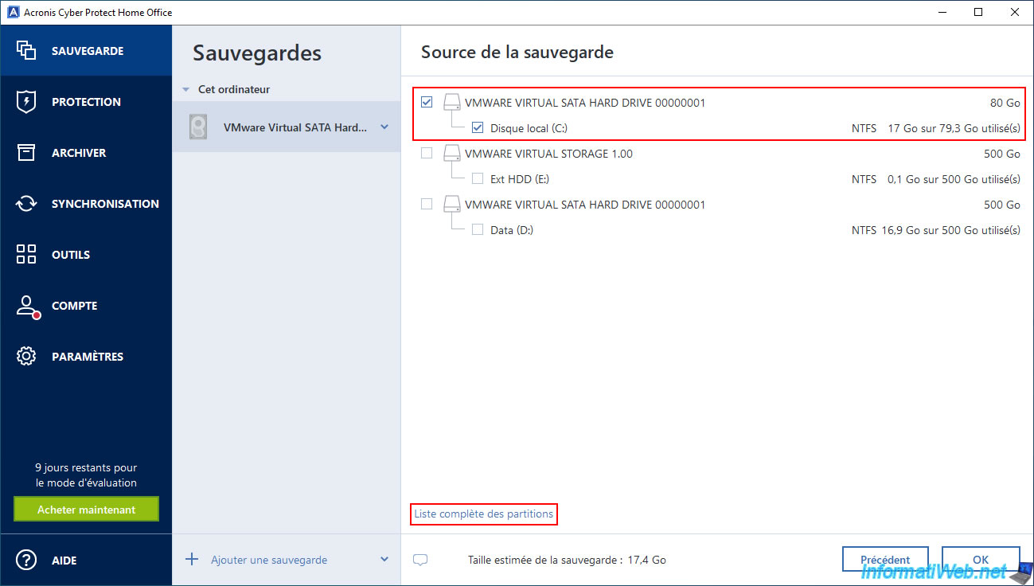
Task: Click the plus icon for adding backup
Action: pos(192,560)
